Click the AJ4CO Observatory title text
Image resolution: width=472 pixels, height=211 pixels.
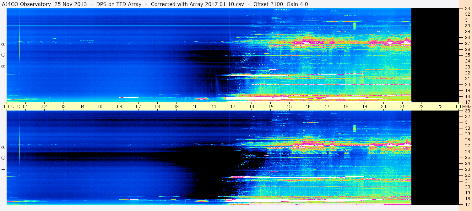coord(27,4)
